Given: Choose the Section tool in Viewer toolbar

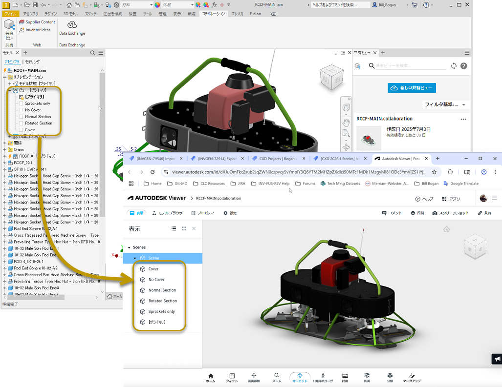Looking at the screenshot, I should tap(367, 377).
